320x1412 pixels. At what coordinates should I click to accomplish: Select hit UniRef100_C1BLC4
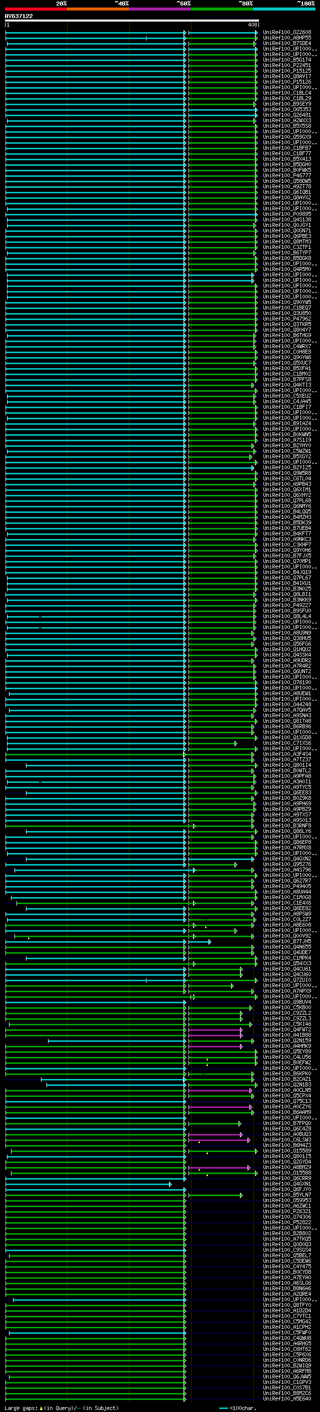pyautogui.click(x=287, y=93)
